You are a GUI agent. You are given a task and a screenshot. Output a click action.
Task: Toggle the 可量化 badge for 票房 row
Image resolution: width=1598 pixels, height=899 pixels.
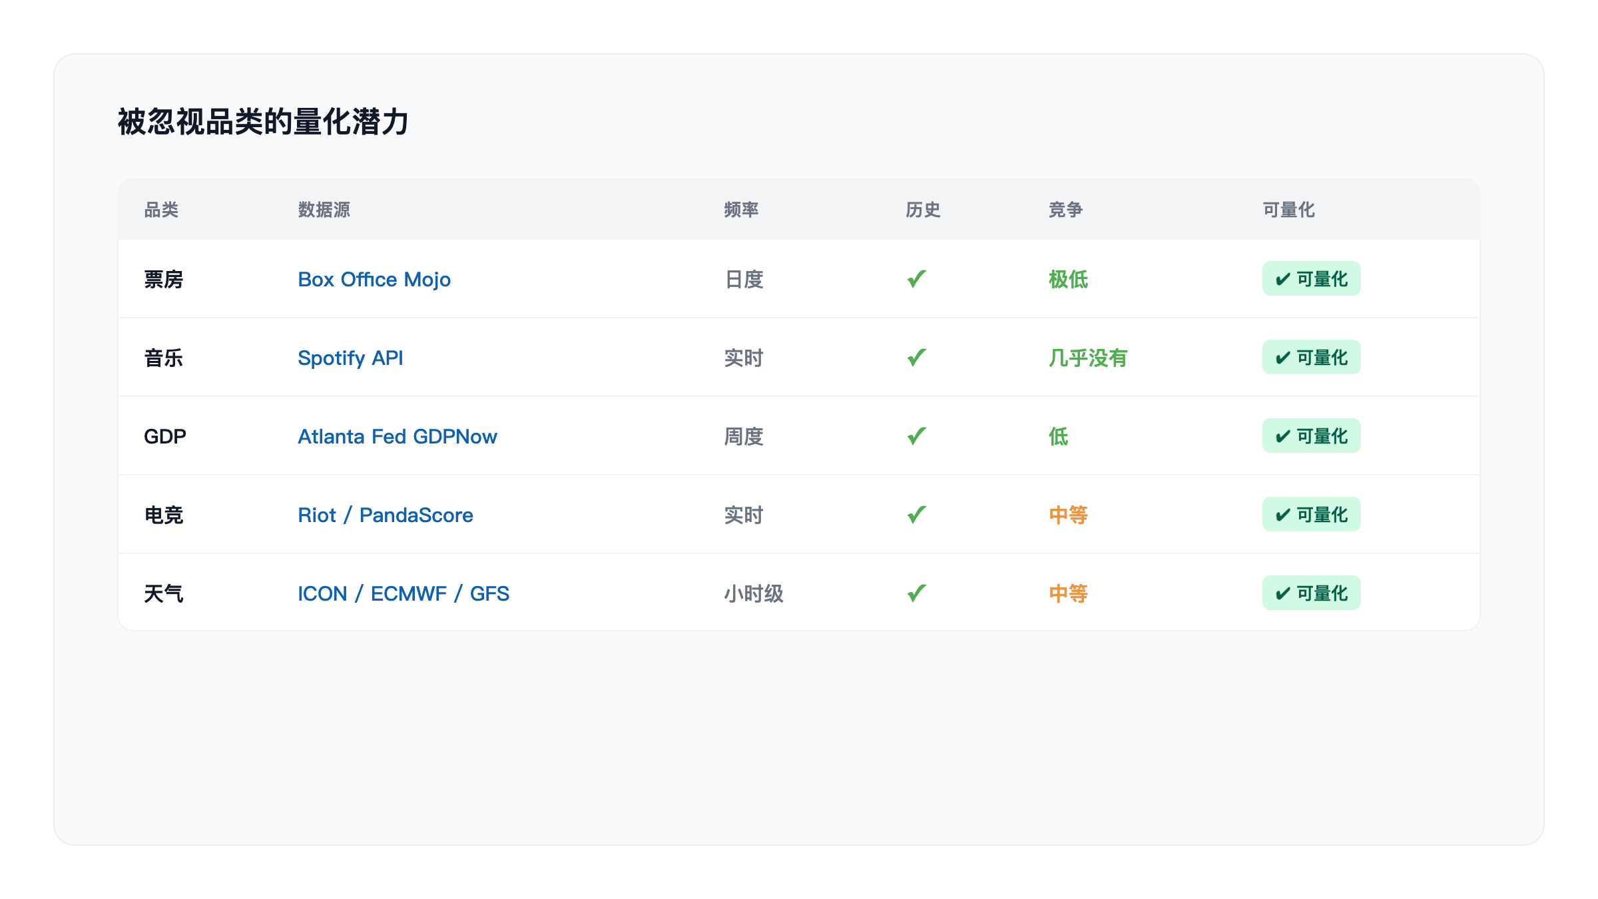pos(1310,279)
